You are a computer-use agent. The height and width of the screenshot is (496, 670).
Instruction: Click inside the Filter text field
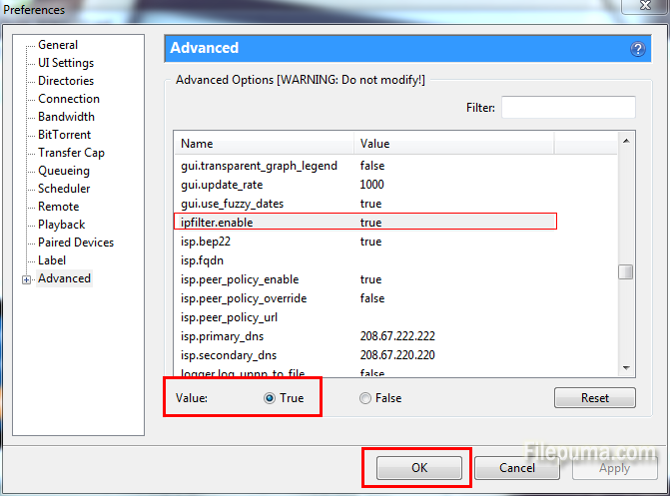567,108
